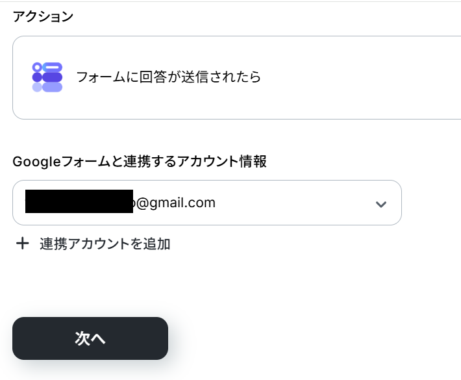This screenshot has width=461, height=380.
Task: Click the word Google in the account info label
Action: click(37, 162)
